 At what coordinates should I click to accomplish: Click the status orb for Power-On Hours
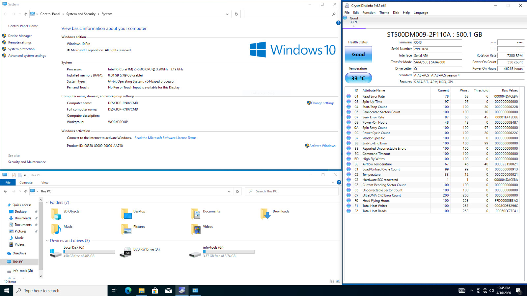(x=348, y=122)
